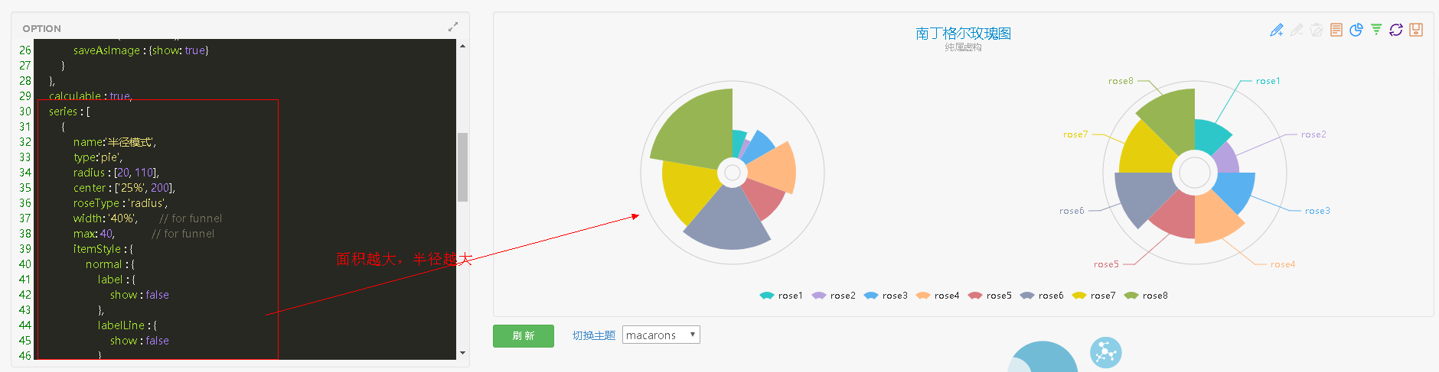Click the cyan rose1 slice in right chart
Viewport: 1439px width, 372px height.
1209,136
